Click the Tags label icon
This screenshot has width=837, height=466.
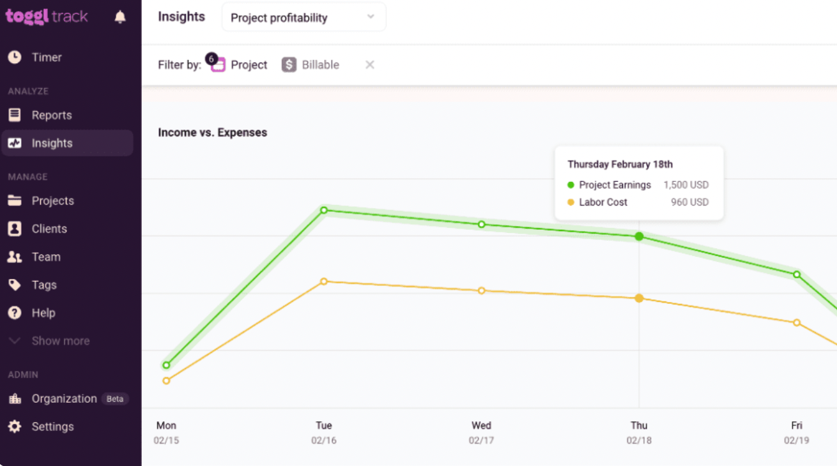pos(15,285)
